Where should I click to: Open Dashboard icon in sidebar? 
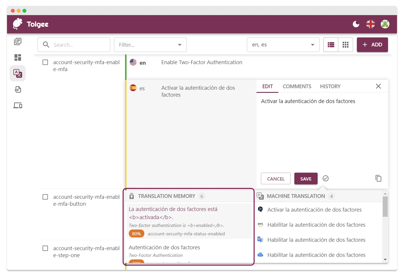click(x=18, y=57)
